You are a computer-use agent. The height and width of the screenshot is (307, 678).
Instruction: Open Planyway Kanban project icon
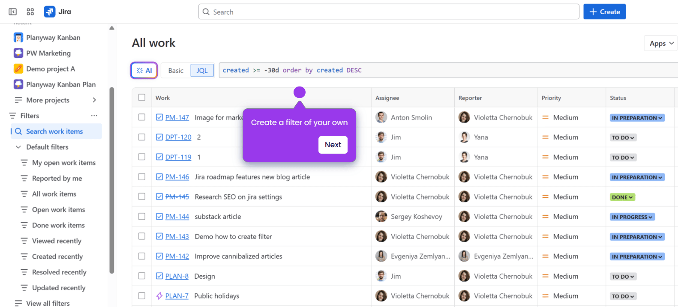point(18,38)
